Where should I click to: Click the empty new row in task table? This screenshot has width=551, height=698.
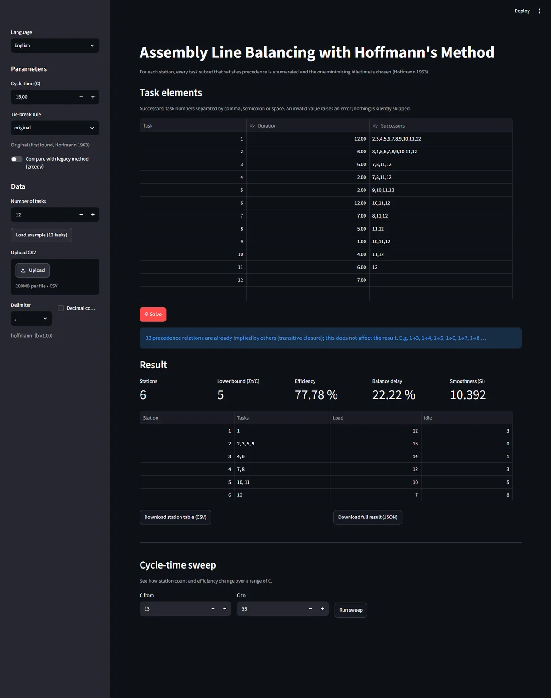[x=326, y=293]
